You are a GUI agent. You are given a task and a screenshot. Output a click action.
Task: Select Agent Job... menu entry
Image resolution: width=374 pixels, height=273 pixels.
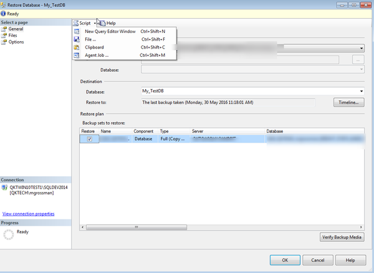tap(125, 55)
